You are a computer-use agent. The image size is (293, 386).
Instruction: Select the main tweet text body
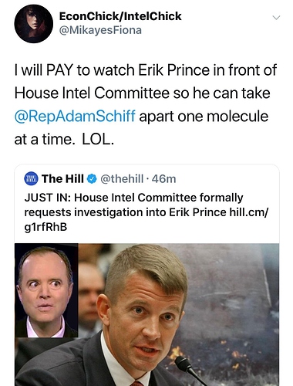point(146,104)
